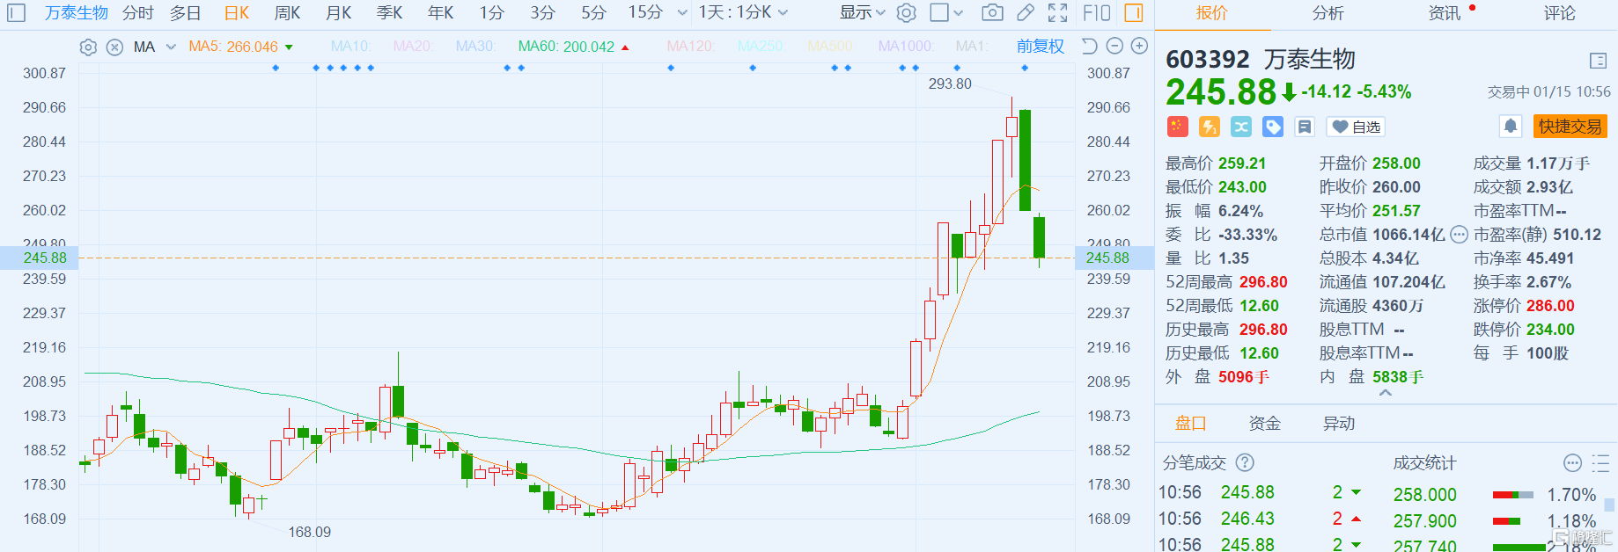Switch to the 1分 minute chart

[x=492, y=13]
